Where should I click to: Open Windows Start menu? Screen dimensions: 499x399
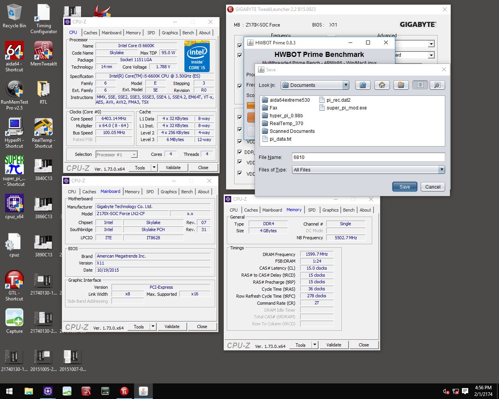coord(9,391)
